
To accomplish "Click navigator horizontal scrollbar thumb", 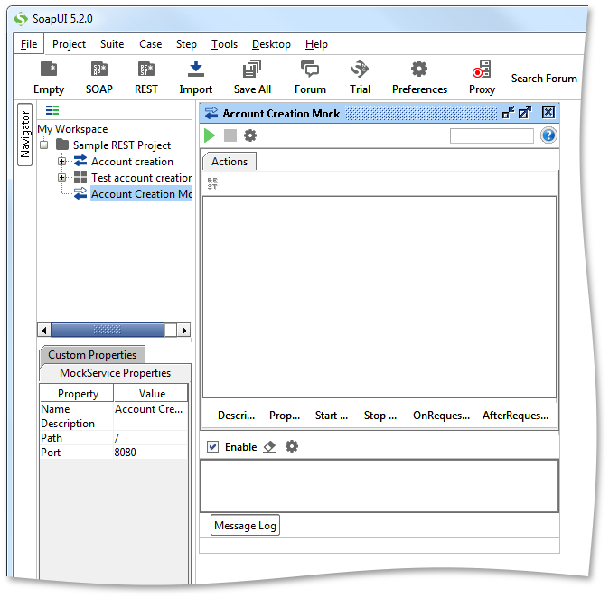I will point(108,330).
